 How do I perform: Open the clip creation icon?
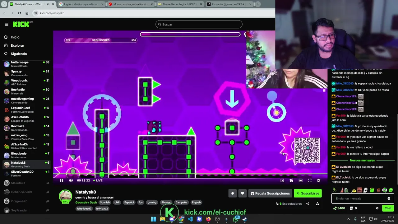[291, 180]
